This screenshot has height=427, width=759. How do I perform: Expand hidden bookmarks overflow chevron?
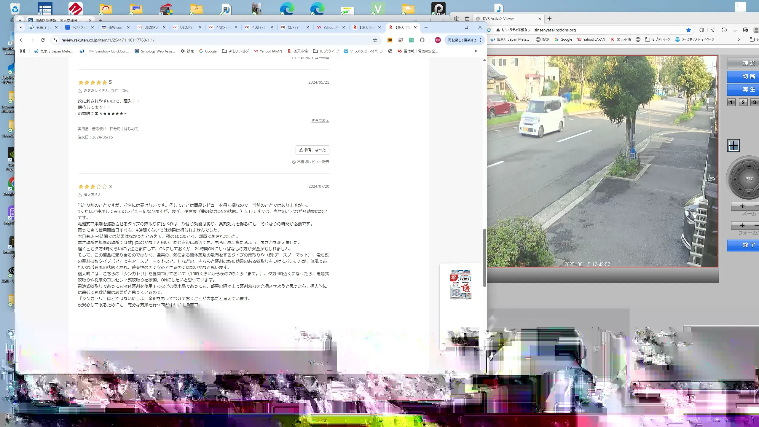coord(476,51)
